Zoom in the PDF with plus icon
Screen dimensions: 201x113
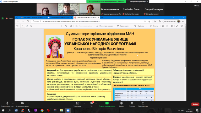pos(62,26)
